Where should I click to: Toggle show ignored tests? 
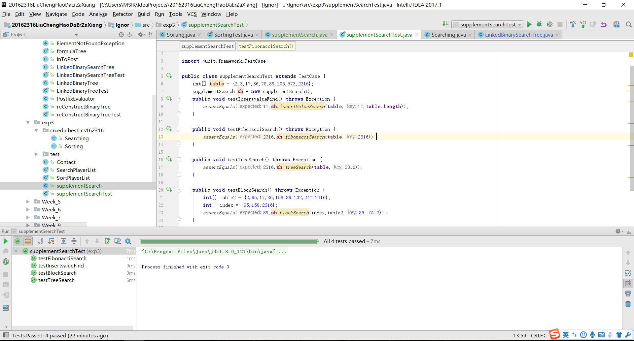(28, 241)
